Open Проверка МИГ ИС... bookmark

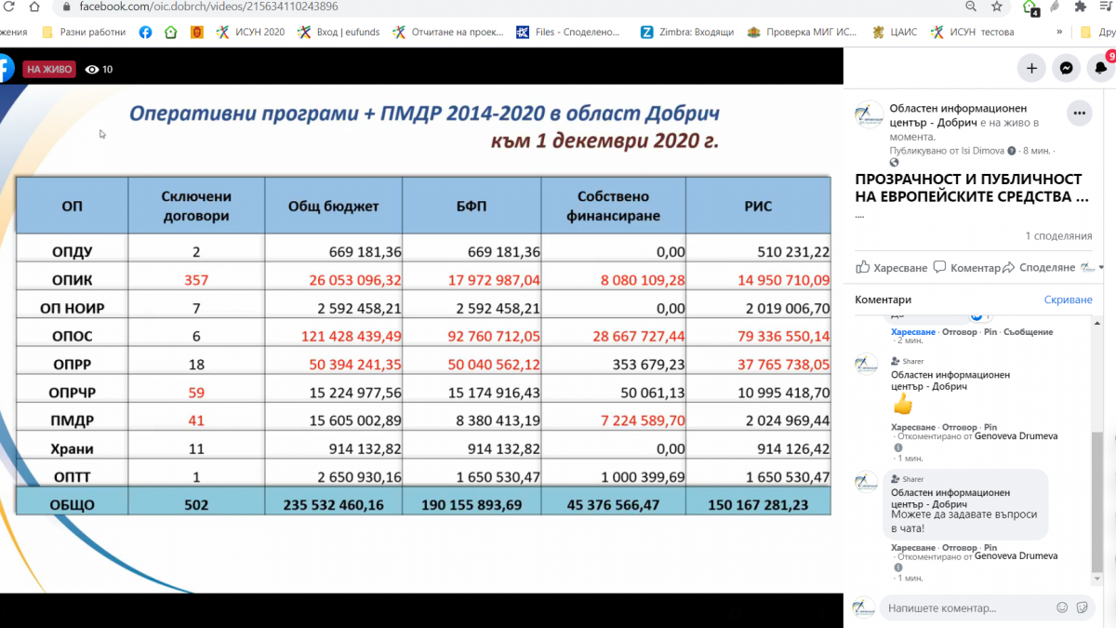803,32
